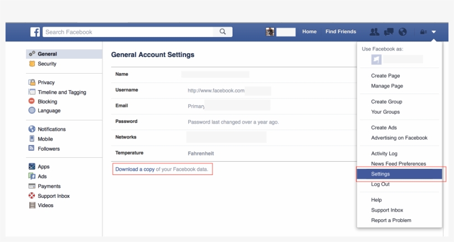Click the Ads icon in sidebar
The height and width of the screenshot is (242, 454).
pyautogui.click(x=32, y=176)
